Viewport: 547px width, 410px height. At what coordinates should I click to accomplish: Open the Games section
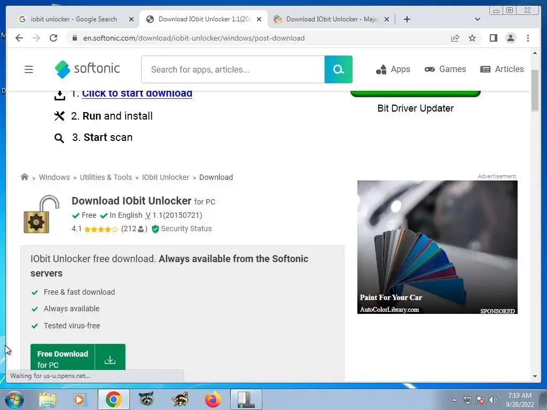445,69
